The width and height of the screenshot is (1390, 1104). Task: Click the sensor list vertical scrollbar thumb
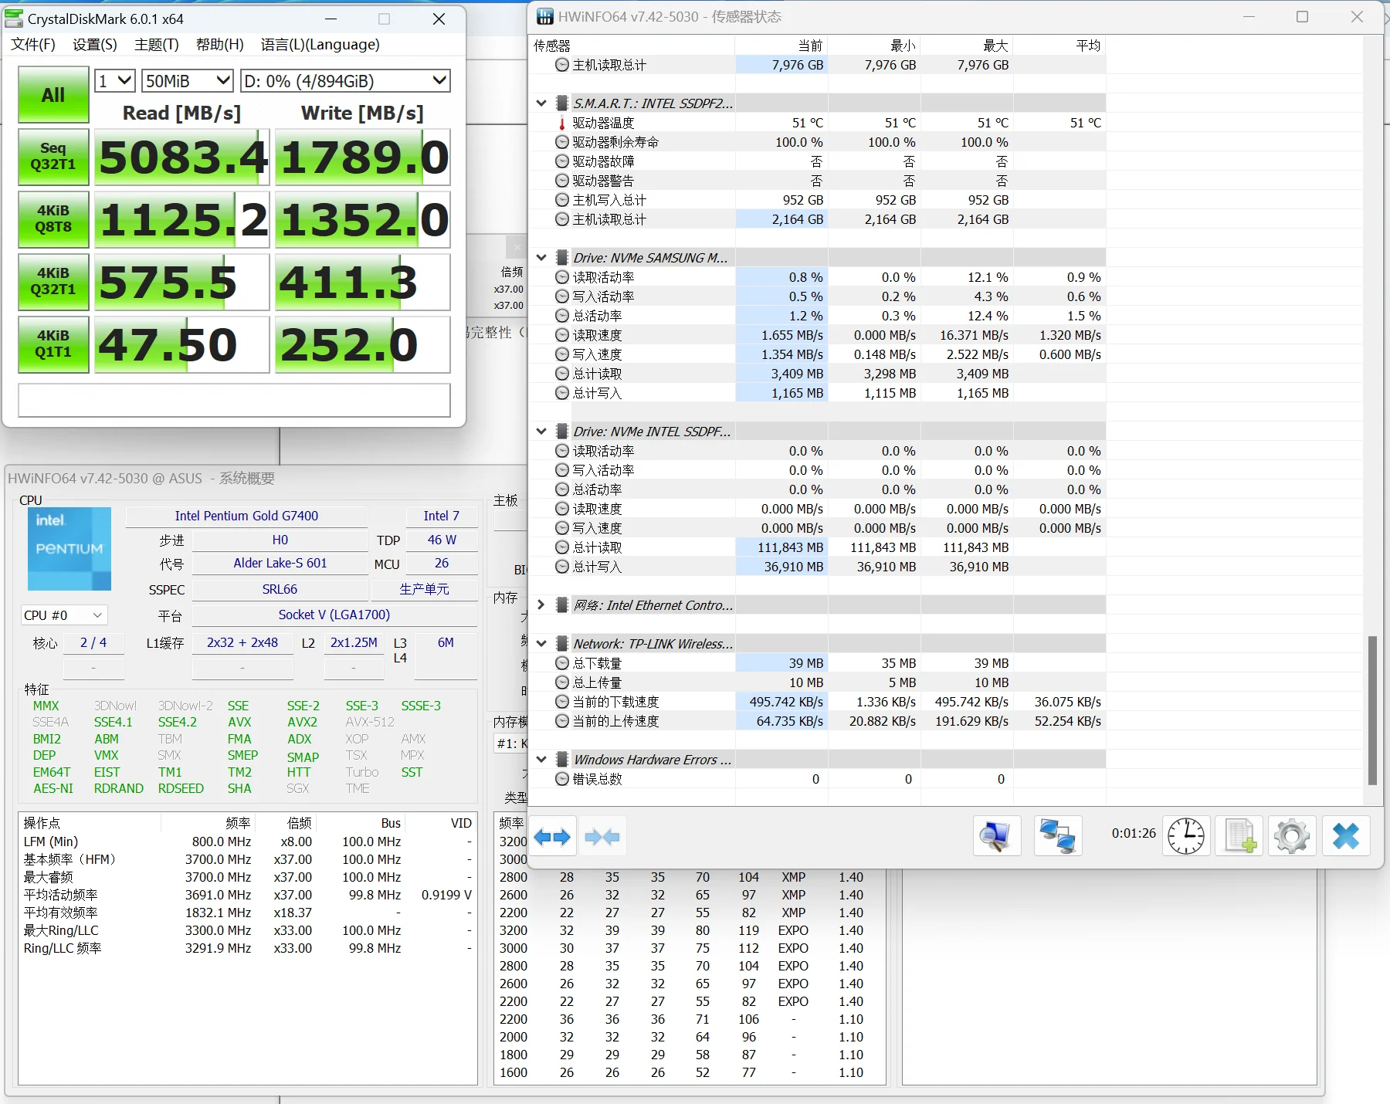pos(1372,710)
